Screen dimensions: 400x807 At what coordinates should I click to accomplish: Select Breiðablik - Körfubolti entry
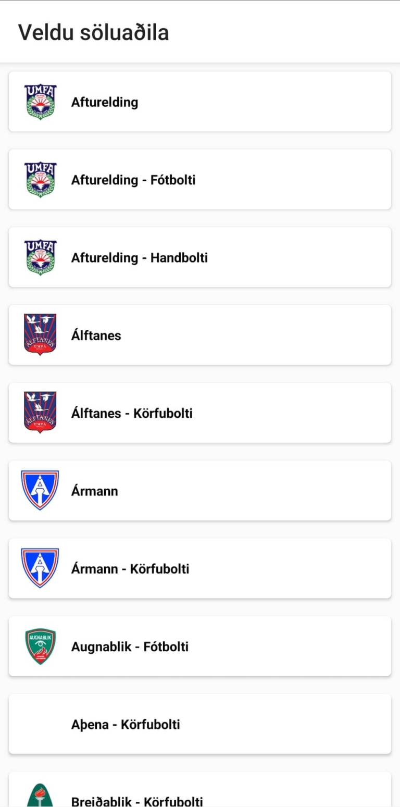[x=200, y=790]
